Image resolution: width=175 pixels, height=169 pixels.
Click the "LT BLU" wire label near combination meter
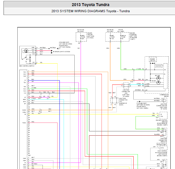click(x=139, y=84)
